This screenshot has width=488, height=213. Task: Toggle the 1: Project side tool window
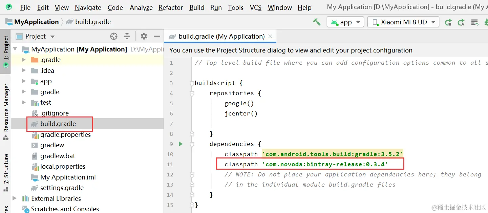[x=5, y=51]
